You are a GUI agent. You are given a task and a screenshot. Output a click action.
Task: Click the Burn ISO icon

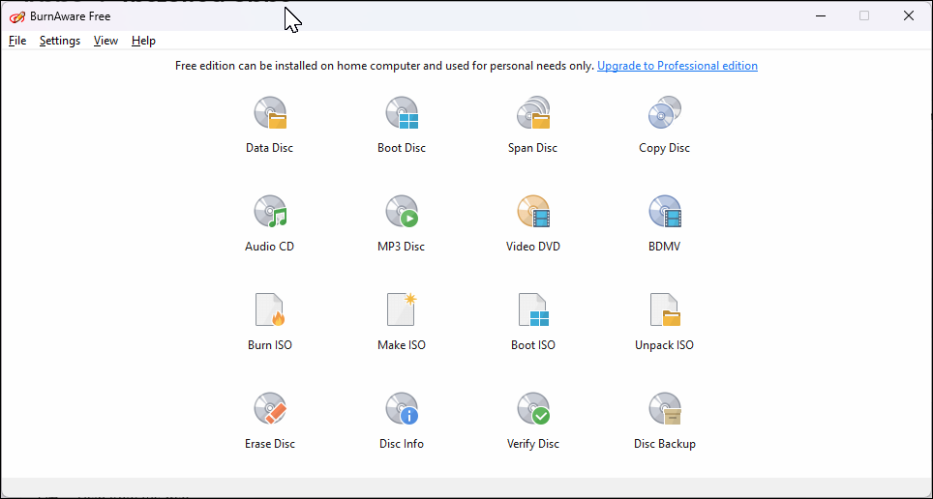point(270,309)
